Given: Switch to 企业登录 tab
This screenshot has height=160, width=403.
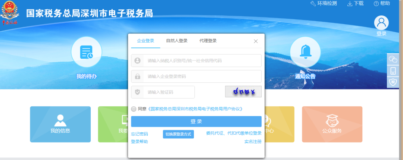Looking at the screenshot, I should pyautogui.click(x=146, y=41).
